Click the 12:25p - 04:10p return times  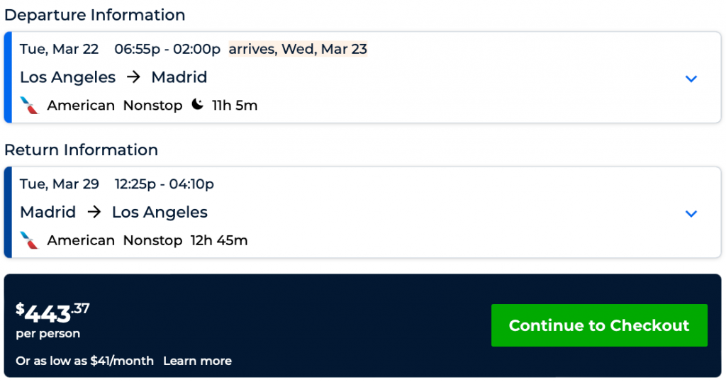point(164,184)
